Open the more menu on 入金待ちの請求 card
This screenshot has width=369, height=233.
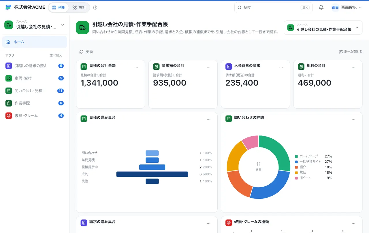281,67
